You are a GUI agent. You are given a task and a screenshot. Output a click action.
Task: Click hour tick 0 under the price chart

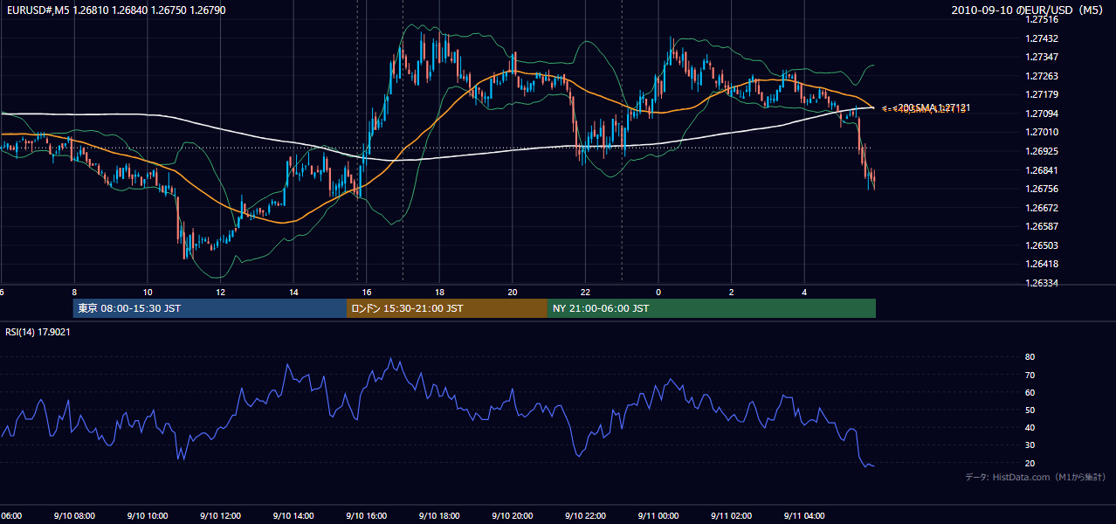pyautogui.click(x=658, y=293)
